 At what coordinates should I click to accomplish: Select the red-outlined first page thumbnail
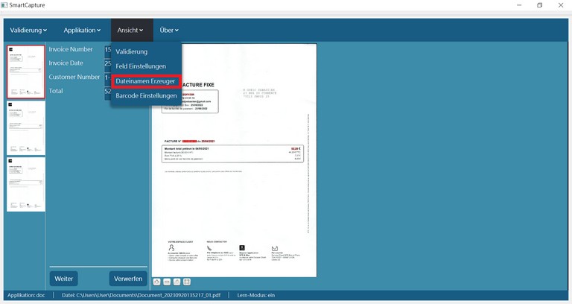click(26, 72)
